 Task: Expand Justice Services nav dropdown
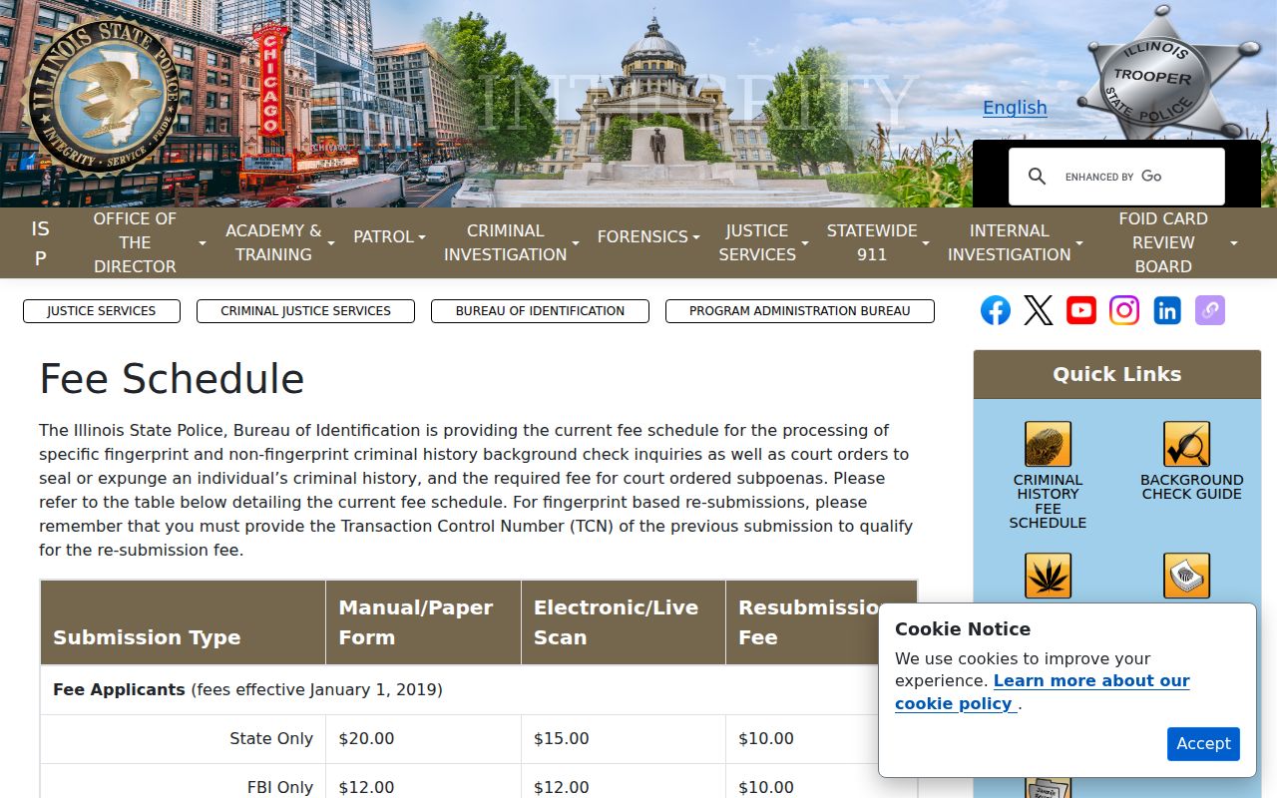pos(764,242)
